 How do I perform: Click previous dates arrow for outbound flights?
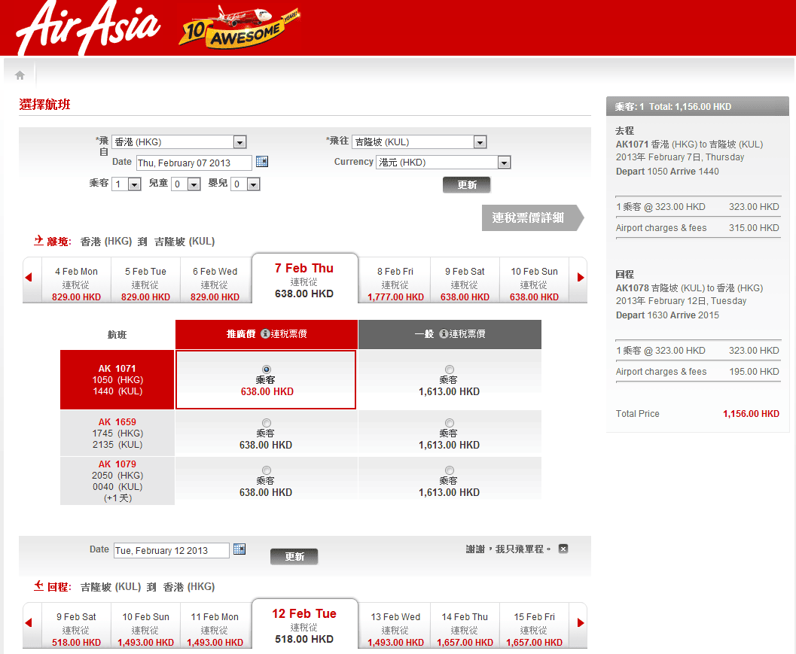(29, 278)
